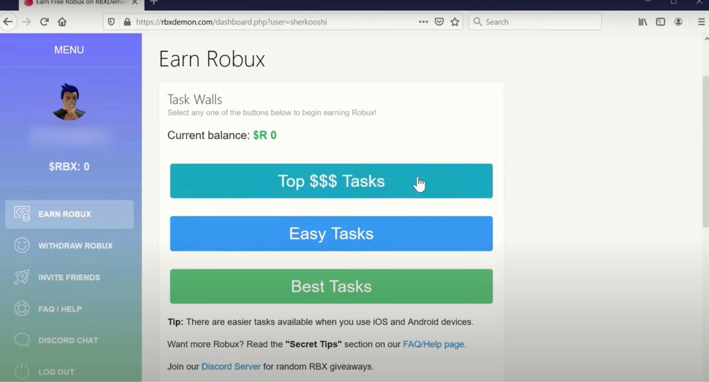Click the FAQ / Help lifebuoy icon
Image resolution: width=709 pixels, height=382 pixels.
(x=22, y=308)
